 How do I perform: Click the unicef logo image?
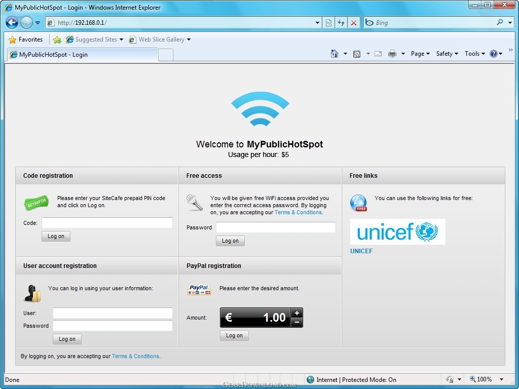click(397, 231)
